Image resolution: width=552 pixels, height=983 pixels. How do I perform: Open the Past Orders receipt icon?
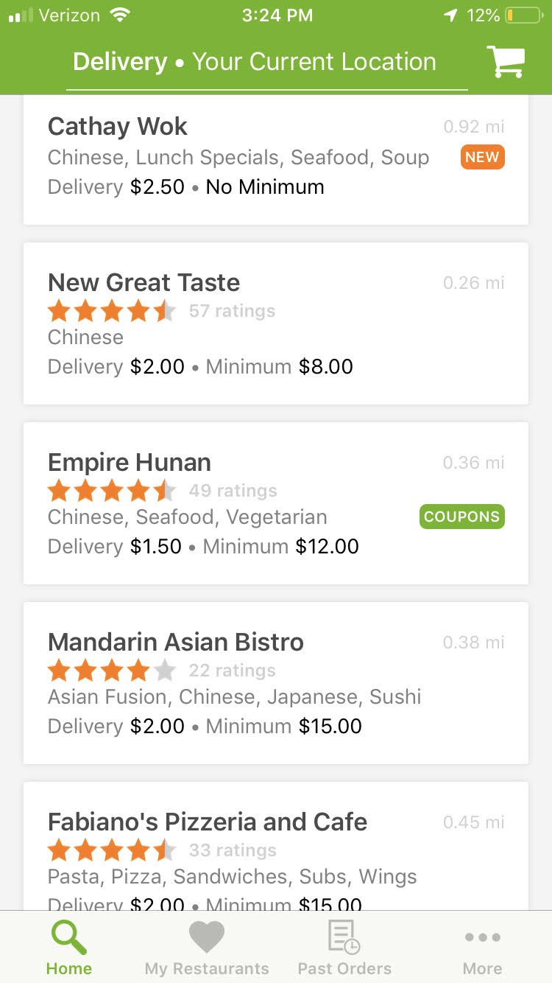pyautogui.click(x=344, y=938)
